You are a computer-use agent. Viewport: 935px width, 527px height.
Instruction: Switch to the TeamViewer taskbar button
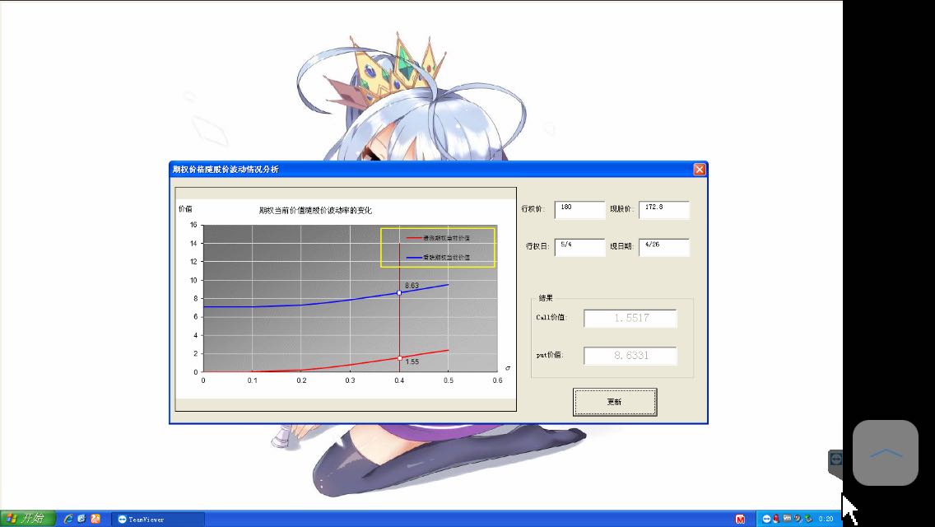158,520
